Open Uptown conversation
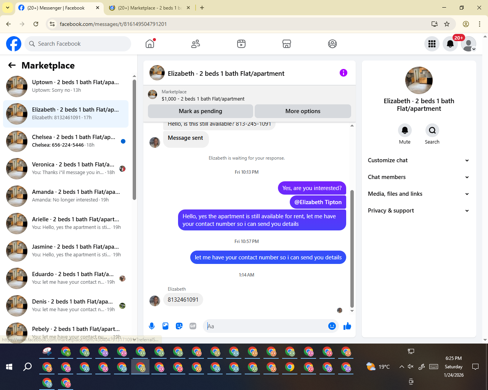Image resolution: width=488 pixels, height=390 pixels. coord(66,86)
